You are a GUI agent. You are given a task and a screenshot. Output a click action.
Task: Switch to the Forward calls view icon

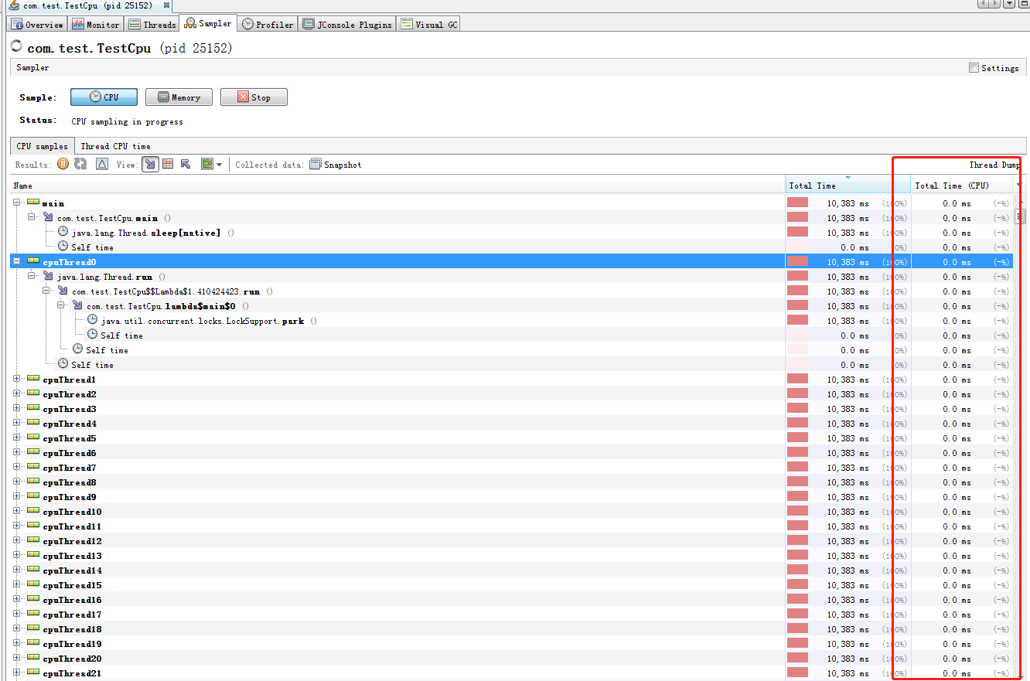tap(150, 164)
